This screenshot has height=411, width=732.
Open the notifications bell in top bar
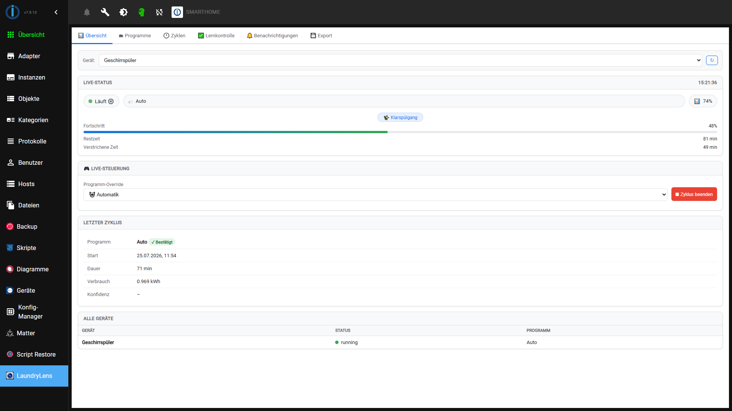[x=87, y=12]
